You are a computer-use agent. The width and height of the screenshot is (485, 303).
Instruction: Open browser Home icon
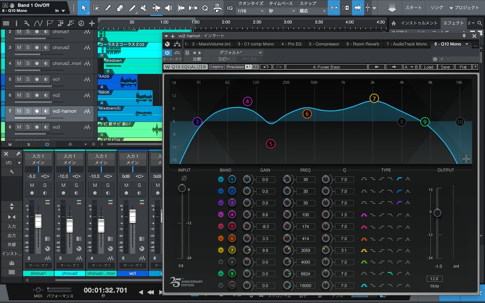click(x=394, y=23)
